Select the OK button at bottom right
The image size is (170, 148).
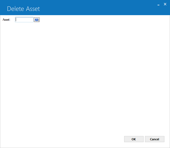click(134, 139)
